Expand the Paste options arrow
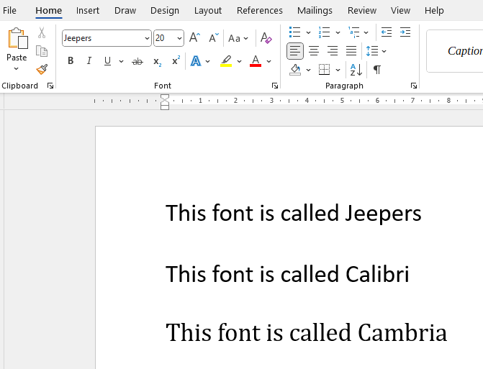 click(17, 69)
